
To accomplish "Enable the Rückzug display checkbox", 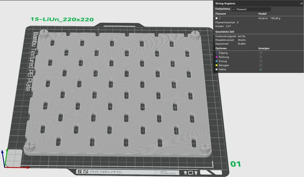I will pos(261,57).
